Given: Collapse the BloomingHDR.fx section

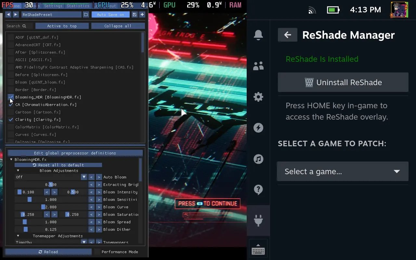Looking at the screenshot, I should tap(11, 160).
